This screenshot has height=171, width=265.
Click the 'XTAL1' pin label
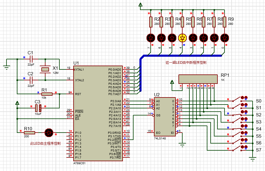tap(79, 69)
